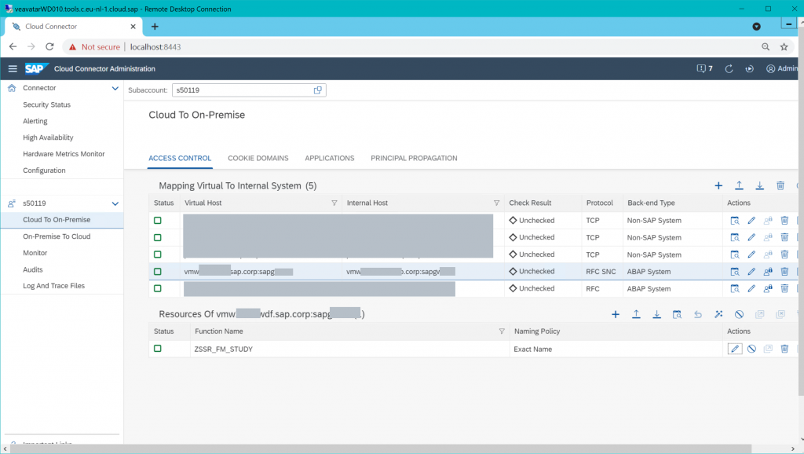Switch to the Cookie Domains tab
This screenshot has height=454, width=804.
(258, 158)
